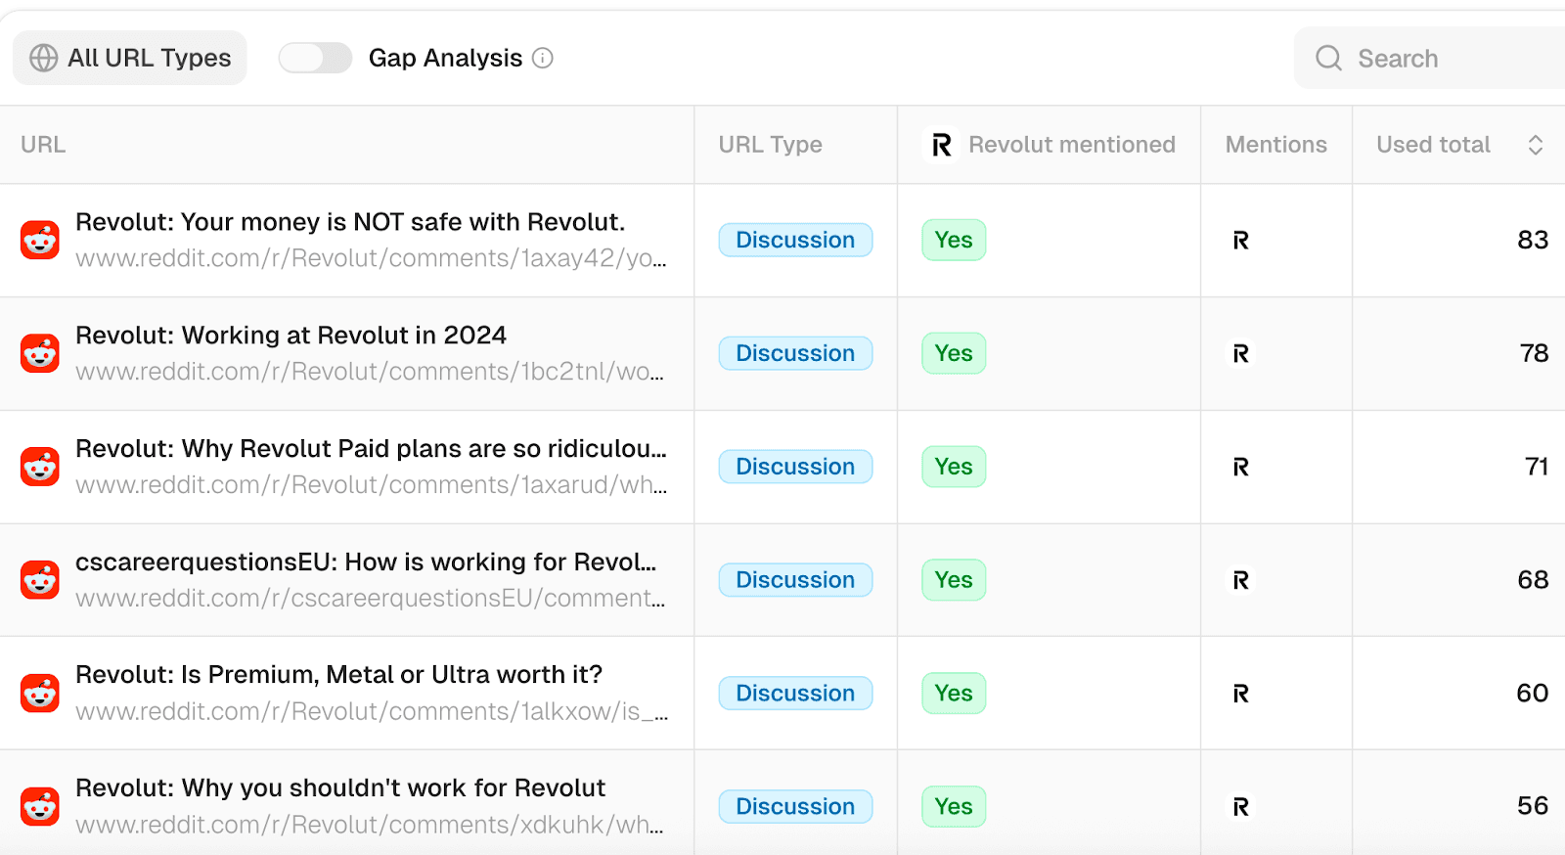Click the Gap Analysis info icon

point(543,59)
